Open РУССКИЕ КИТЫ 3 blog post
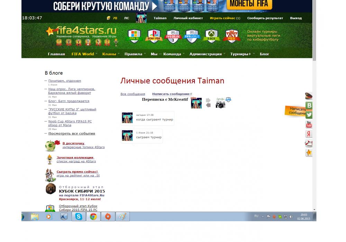The width and height of the screenshot is (346, 242). (72, 111)
